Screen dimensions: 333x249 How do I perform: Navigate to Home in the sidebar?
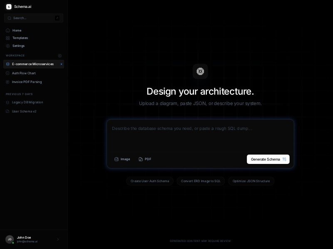point(17,30)
